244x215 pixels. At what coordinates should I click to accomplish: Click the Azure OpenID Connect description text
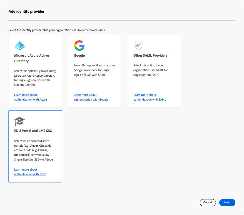coord(35,78)
